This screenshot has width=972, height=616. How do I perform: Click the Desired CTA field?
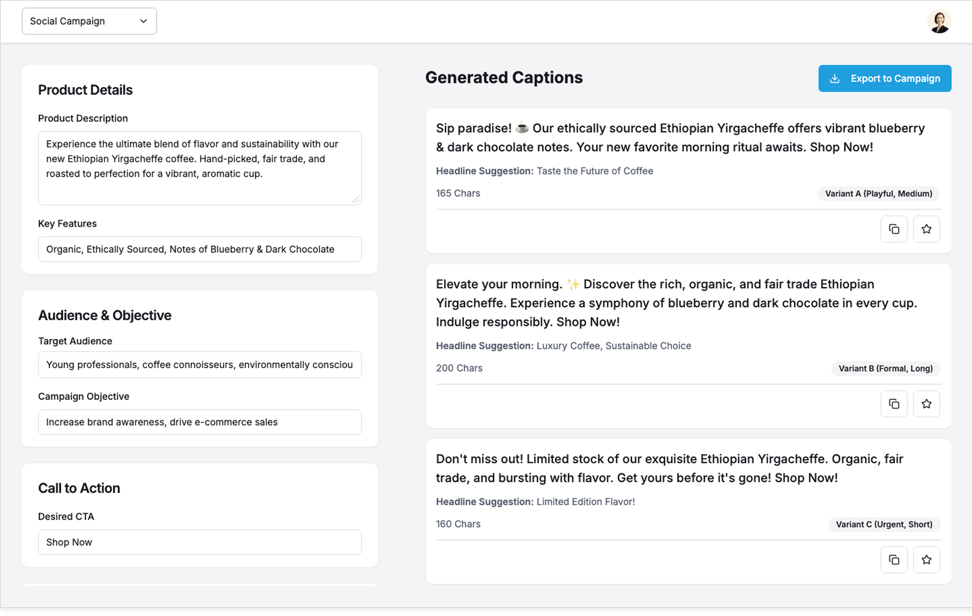(x=199, y=542)
